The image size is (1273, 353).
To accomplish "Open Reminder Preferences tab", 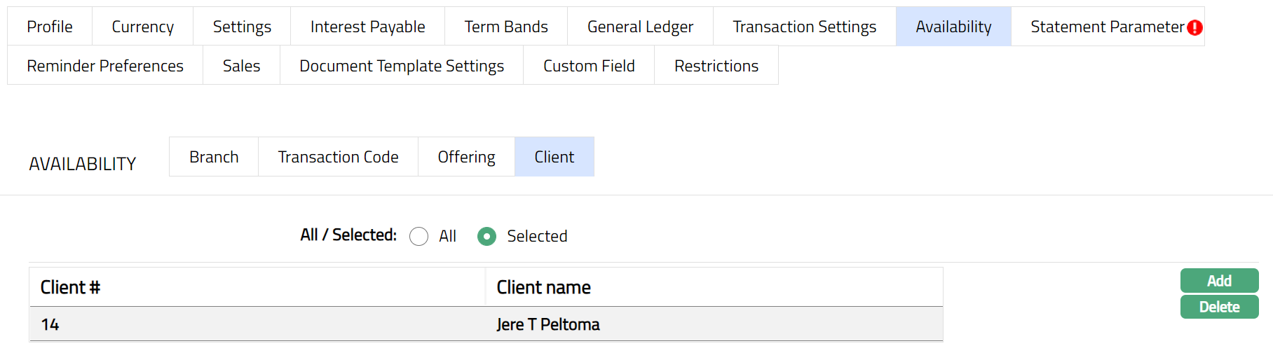I will click(105, 66).
